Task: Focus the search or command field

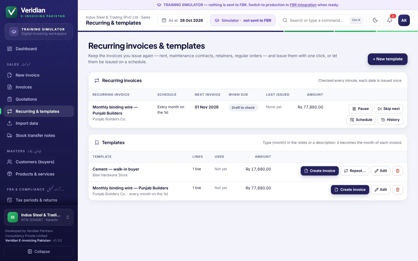Action: pos(322,20)
